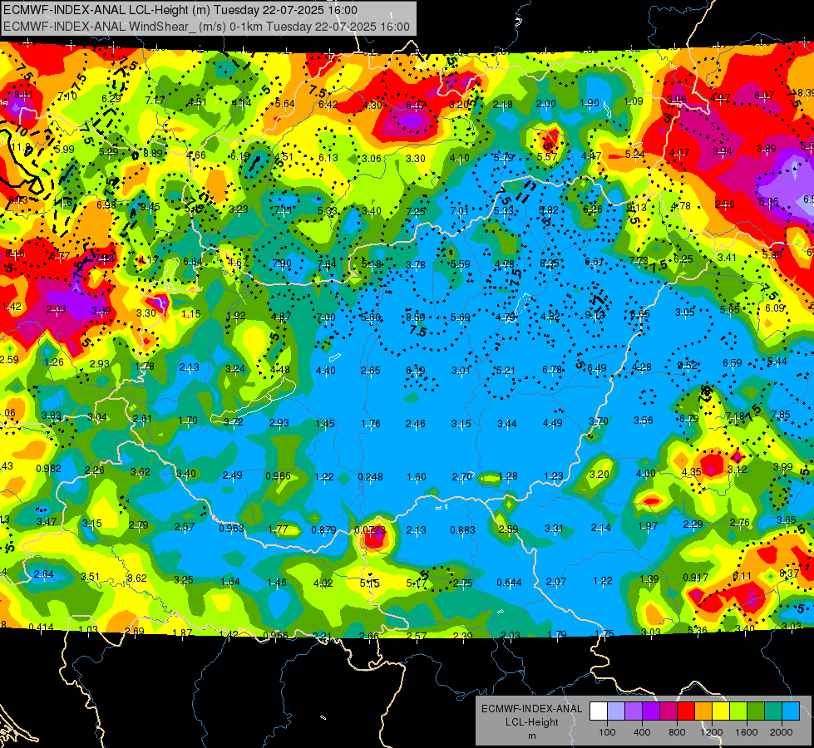Click the wind shear value '2.07'
This screenshot has height=748, width=814.
556,582
